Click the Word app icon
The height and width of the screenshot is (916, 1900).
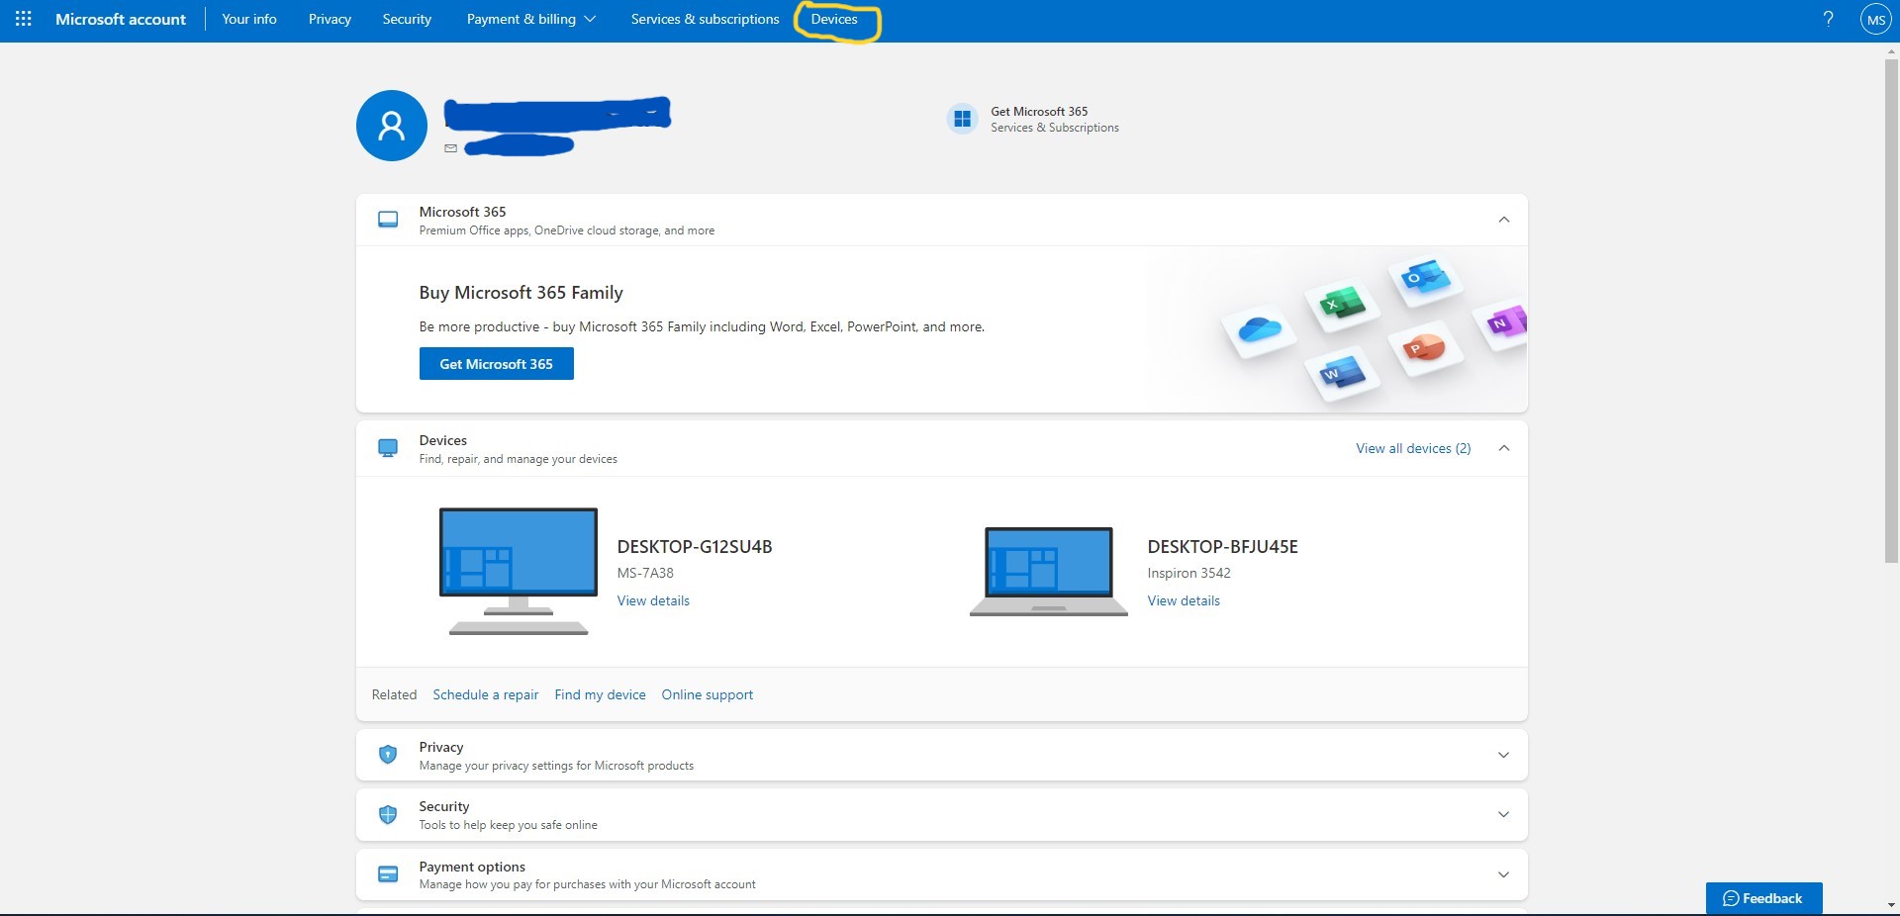1341,373
